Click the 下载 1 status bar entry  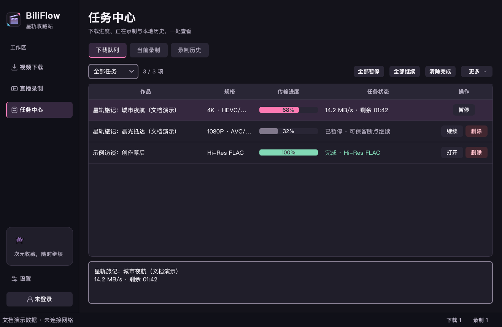click(454, 320)
